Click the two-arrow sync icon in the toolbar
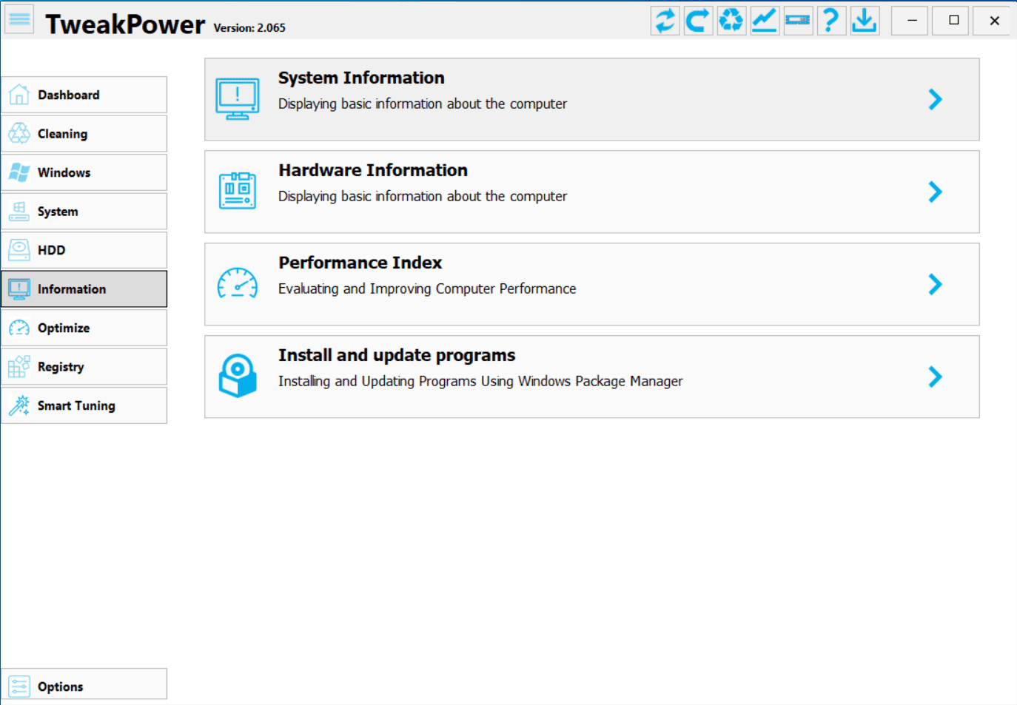 [665, 20]
